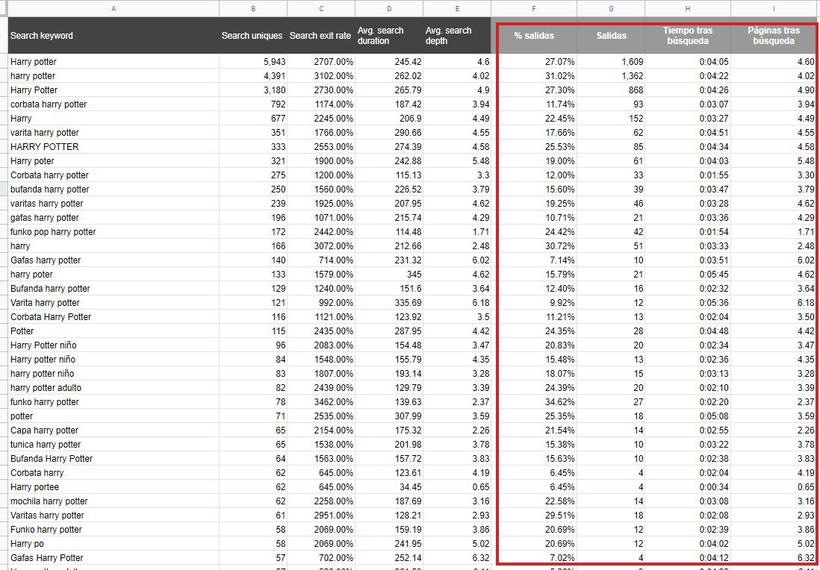Image resolution: width=820 pixels, height=570 pixels.
Task: Click avg search depth 1.71 in column E
Action: [457, 231]
